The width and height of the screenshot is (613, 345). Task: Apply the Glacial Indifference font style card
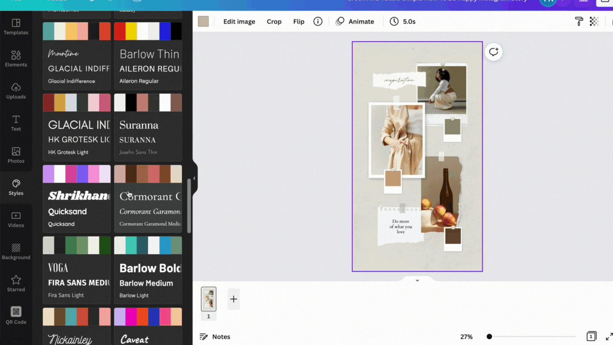(x=77, y=56)
